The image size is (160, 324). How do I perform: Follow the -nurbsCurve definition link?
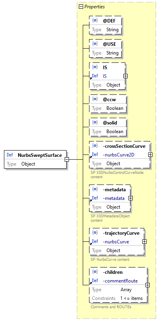point(116,241)
